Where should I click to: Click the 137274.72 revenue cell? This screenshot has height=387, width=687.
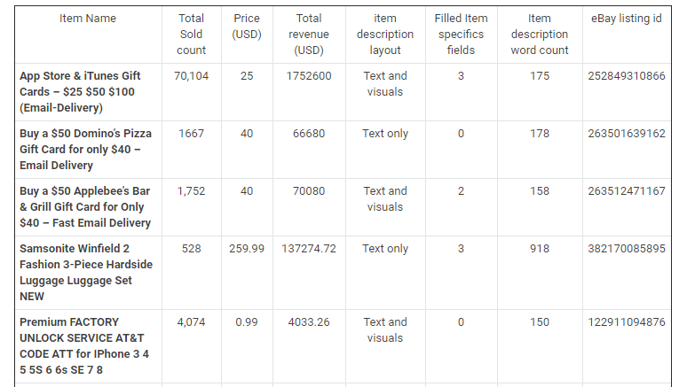309,248
